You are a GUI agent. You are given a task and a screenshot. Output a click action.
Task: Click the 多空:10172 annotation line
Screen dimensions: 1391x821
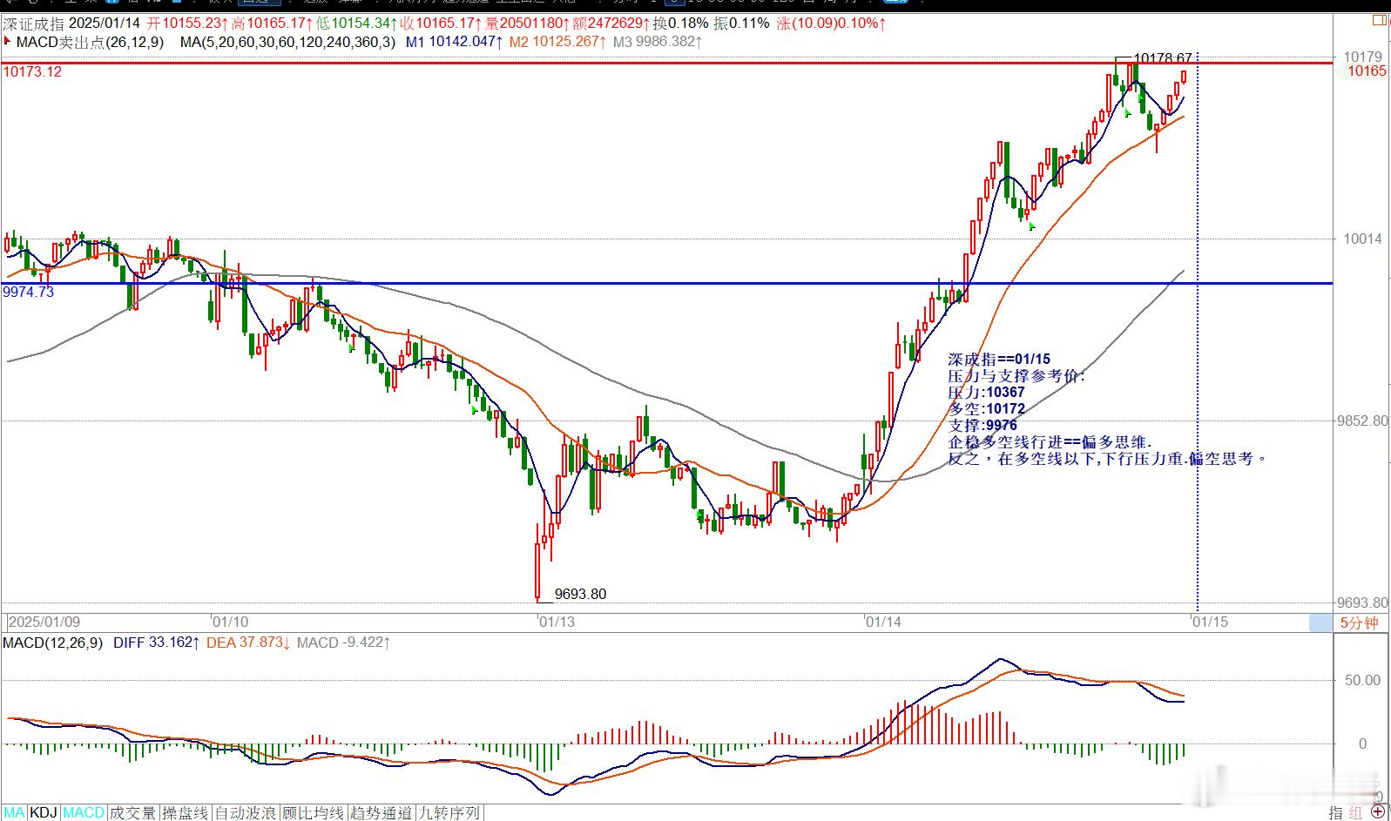986,408
